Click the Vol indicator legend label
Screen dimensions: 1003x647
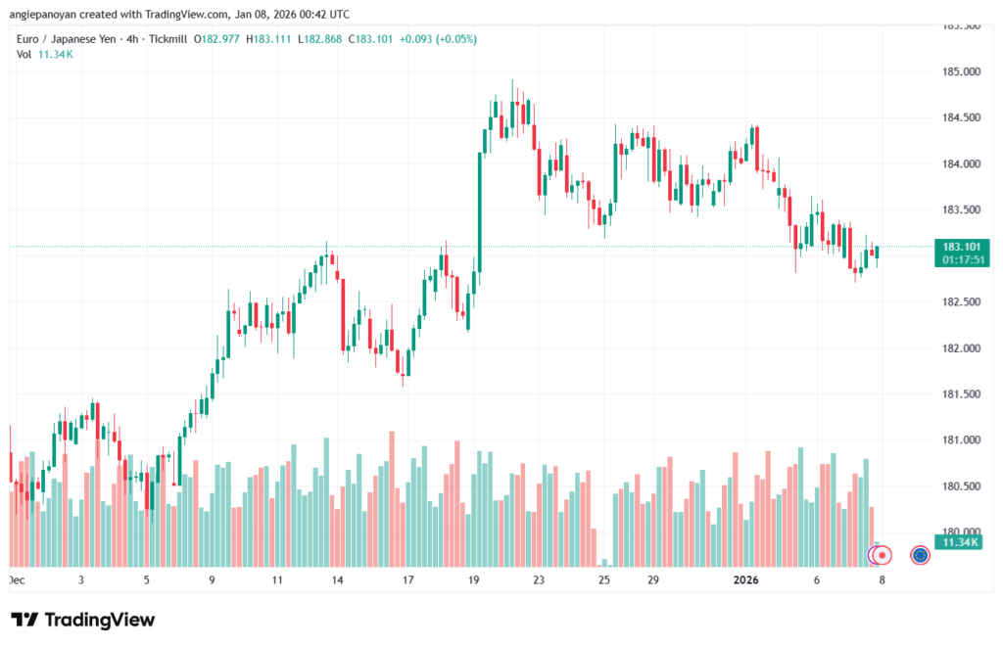(x=24, y=54)
